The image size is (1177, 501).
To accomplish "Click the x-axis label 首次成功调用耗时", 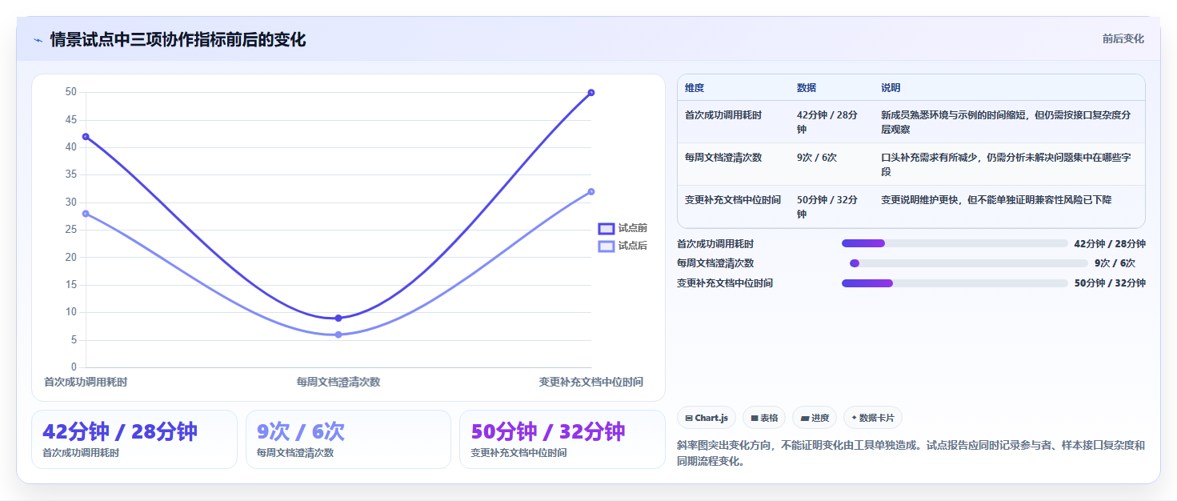I will point(86,383).
